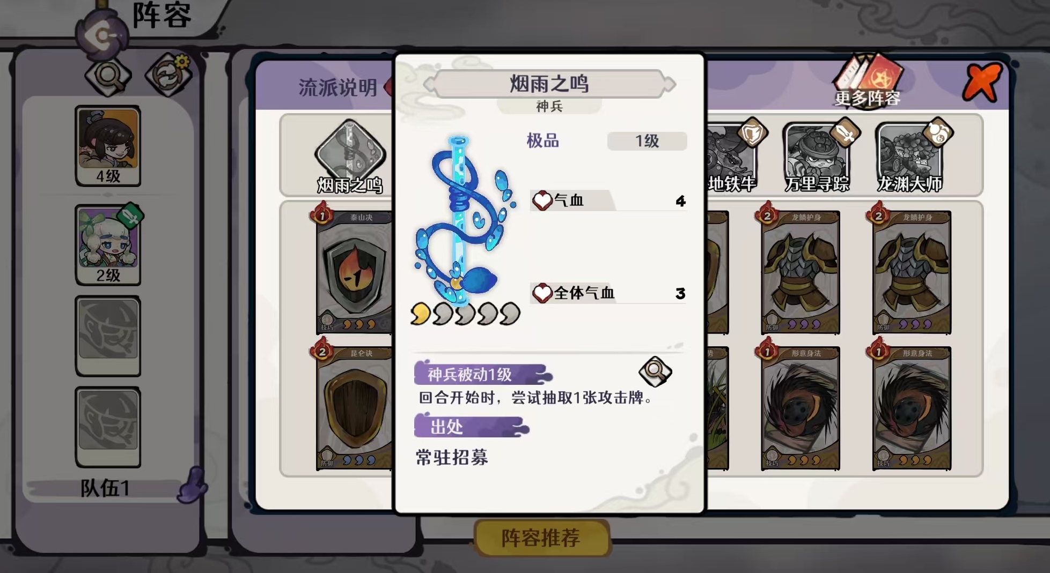This screenshot has height=573, width=1050.
Task: Close the lineup panel with orange X
Action: 981,81
